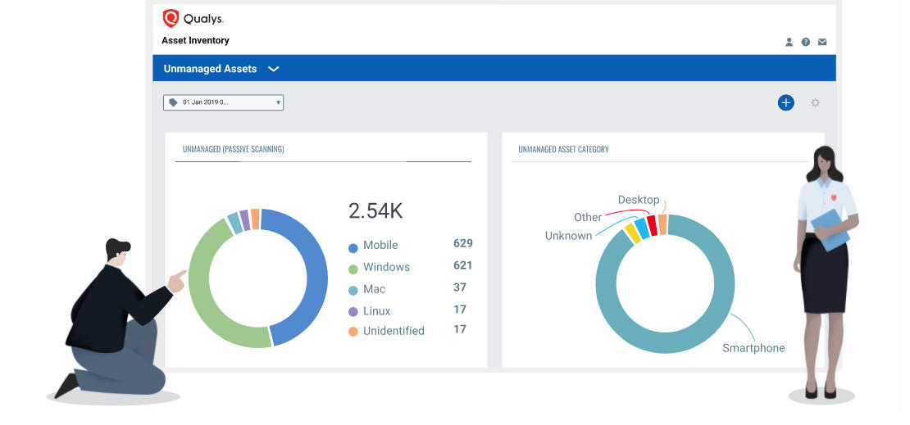Click the Mac legend label
Image resolution: width=910 pixels, height=425 pixels.
tap(375, 289)
